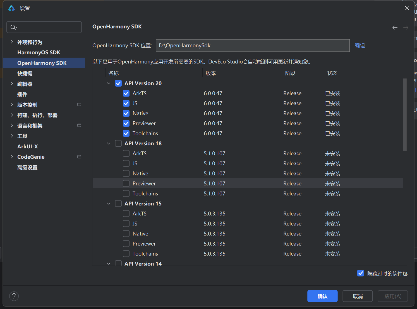Select OpenHarmony SDK in sidebar
This screenshot has width=417, height=309.
tap(44, 63)
